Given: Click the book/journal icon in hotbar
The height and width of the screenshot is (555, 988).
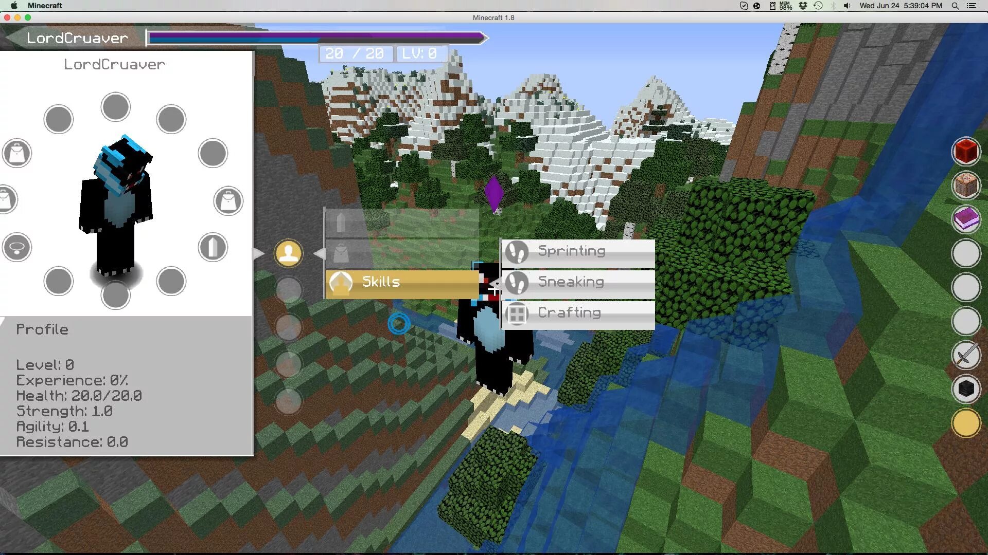Looking at the screenshot, I should tap(965, 219).
